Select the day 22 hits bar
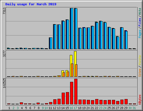Viewport: 143px width, 111px height. click(97, 35)
